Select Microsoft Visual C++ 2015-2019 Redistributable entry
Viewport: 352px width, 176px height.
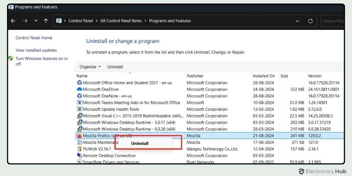tap(133, 116)
